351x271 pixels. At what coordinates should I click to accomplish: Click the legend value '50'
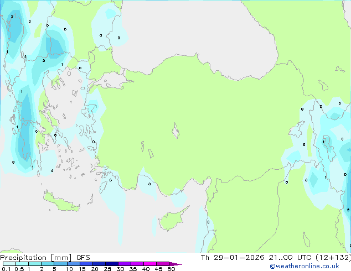(x=171, y=269)
